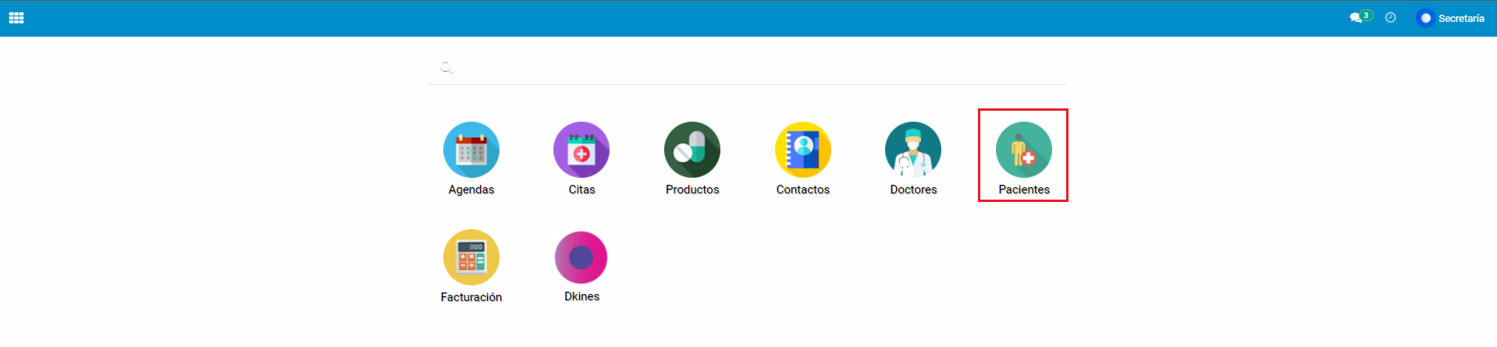
Task: Select the Doctores surgeon icon
Action: tap(912, 150)
